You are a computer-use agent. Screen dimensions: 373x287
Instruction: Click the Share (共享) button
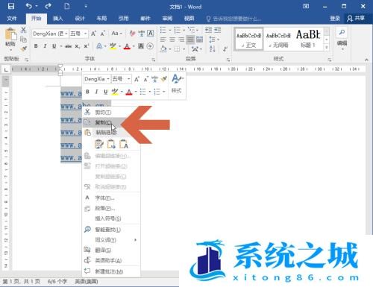pyautogui.click(x=356, y=18)
